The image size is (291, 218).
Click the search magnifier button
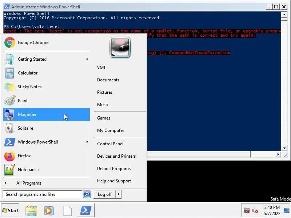point(87,194)
